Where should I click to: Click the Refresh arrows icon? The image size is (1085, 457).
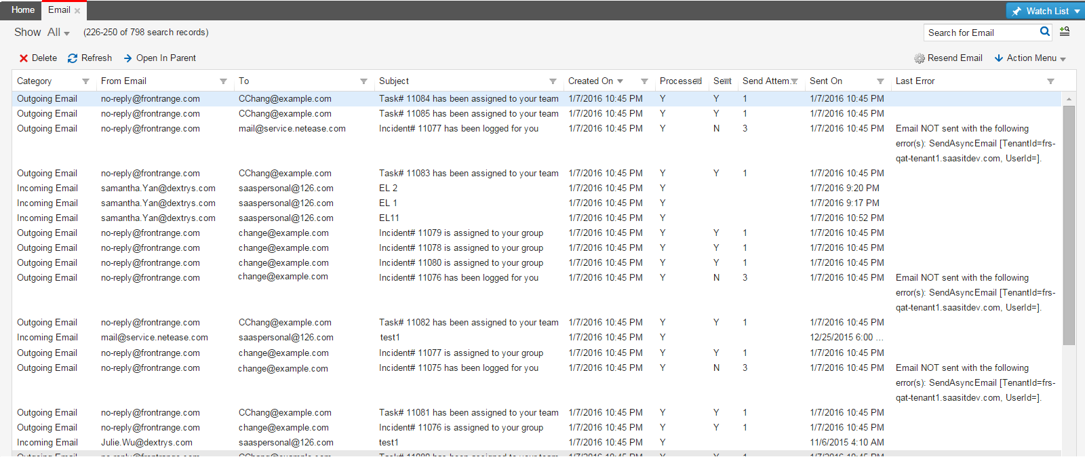point(73,58)
